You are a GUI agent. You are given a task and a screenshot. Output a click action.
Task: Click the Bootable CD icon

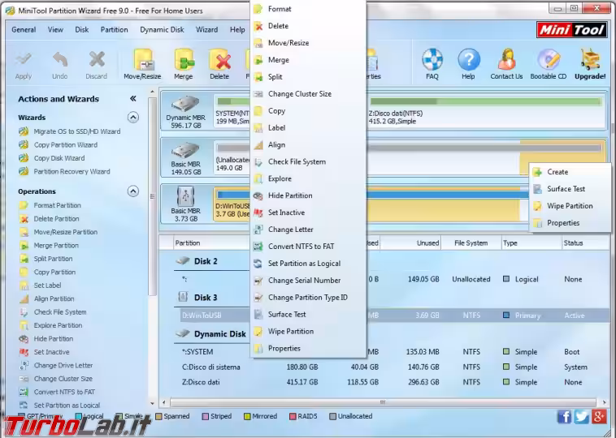point(549,59)
